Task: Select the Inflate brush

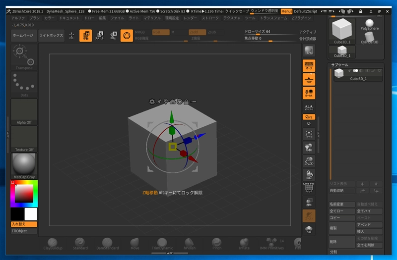Action: tap(244, 244)
